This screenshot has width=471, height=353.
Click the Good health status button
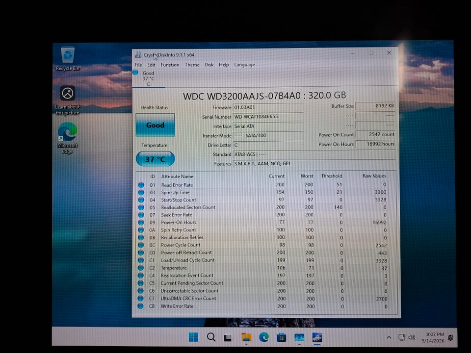(x=155, y=125)
